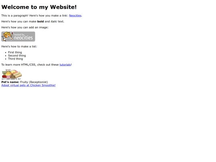Screen dimensions: 216x162
Task: Click the Pet's name bold label
Action: click(x=10, y=82)
